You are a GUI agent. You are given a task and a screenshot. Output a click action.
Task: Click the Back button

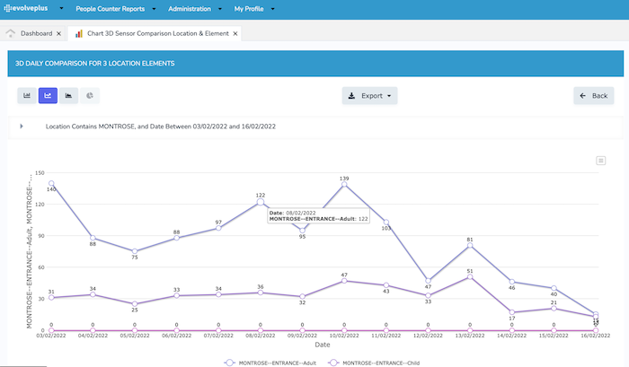[594, 96]
